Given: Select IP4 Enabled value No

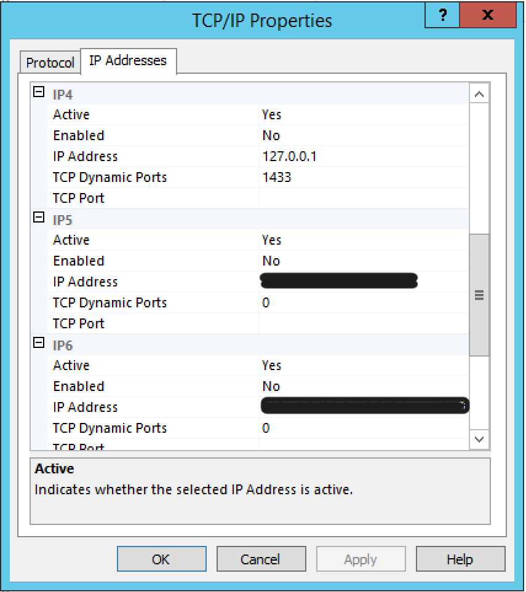Looking at the screenshot, I should pos(363,136).
